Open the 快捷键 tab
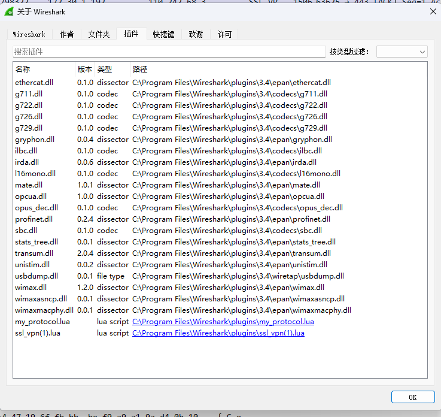The height and width of the screenshot is (417, 441). coord(164,34)
